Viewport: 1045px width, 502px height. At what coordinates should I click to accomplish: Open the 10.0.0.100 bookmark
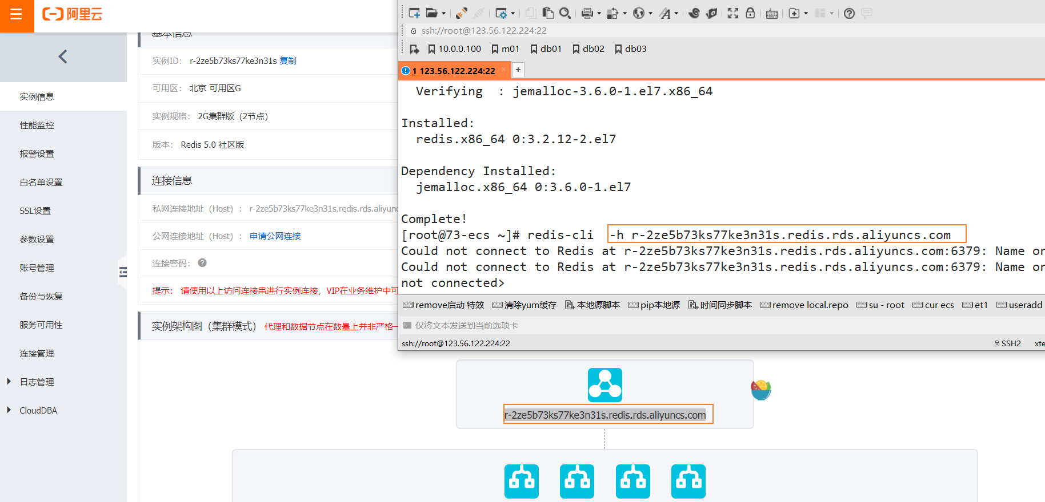pyautogui.click(x=454, y=49)
